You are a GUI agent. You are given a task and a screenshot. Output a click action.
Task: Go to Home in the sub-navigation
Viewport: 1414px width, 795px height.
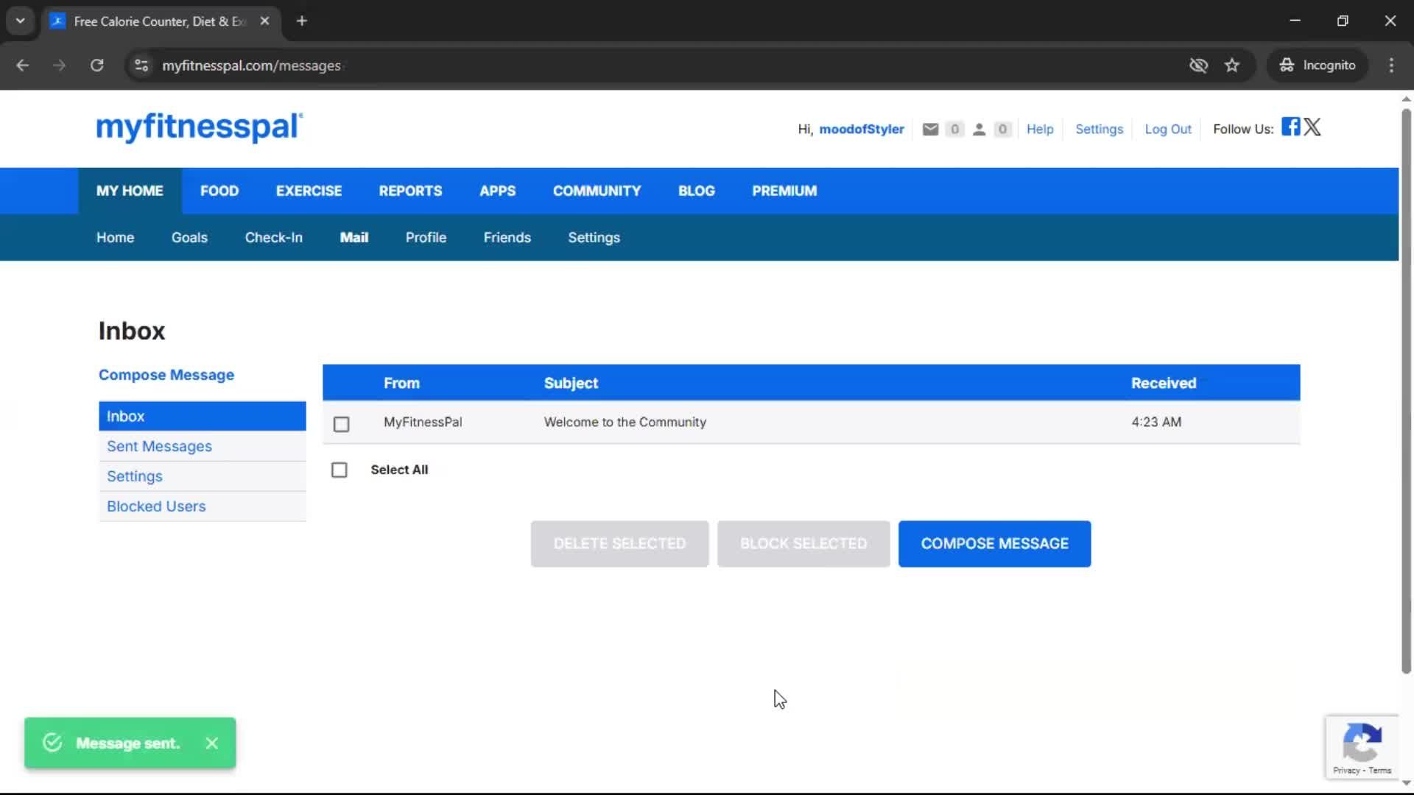tap(115, 238)
